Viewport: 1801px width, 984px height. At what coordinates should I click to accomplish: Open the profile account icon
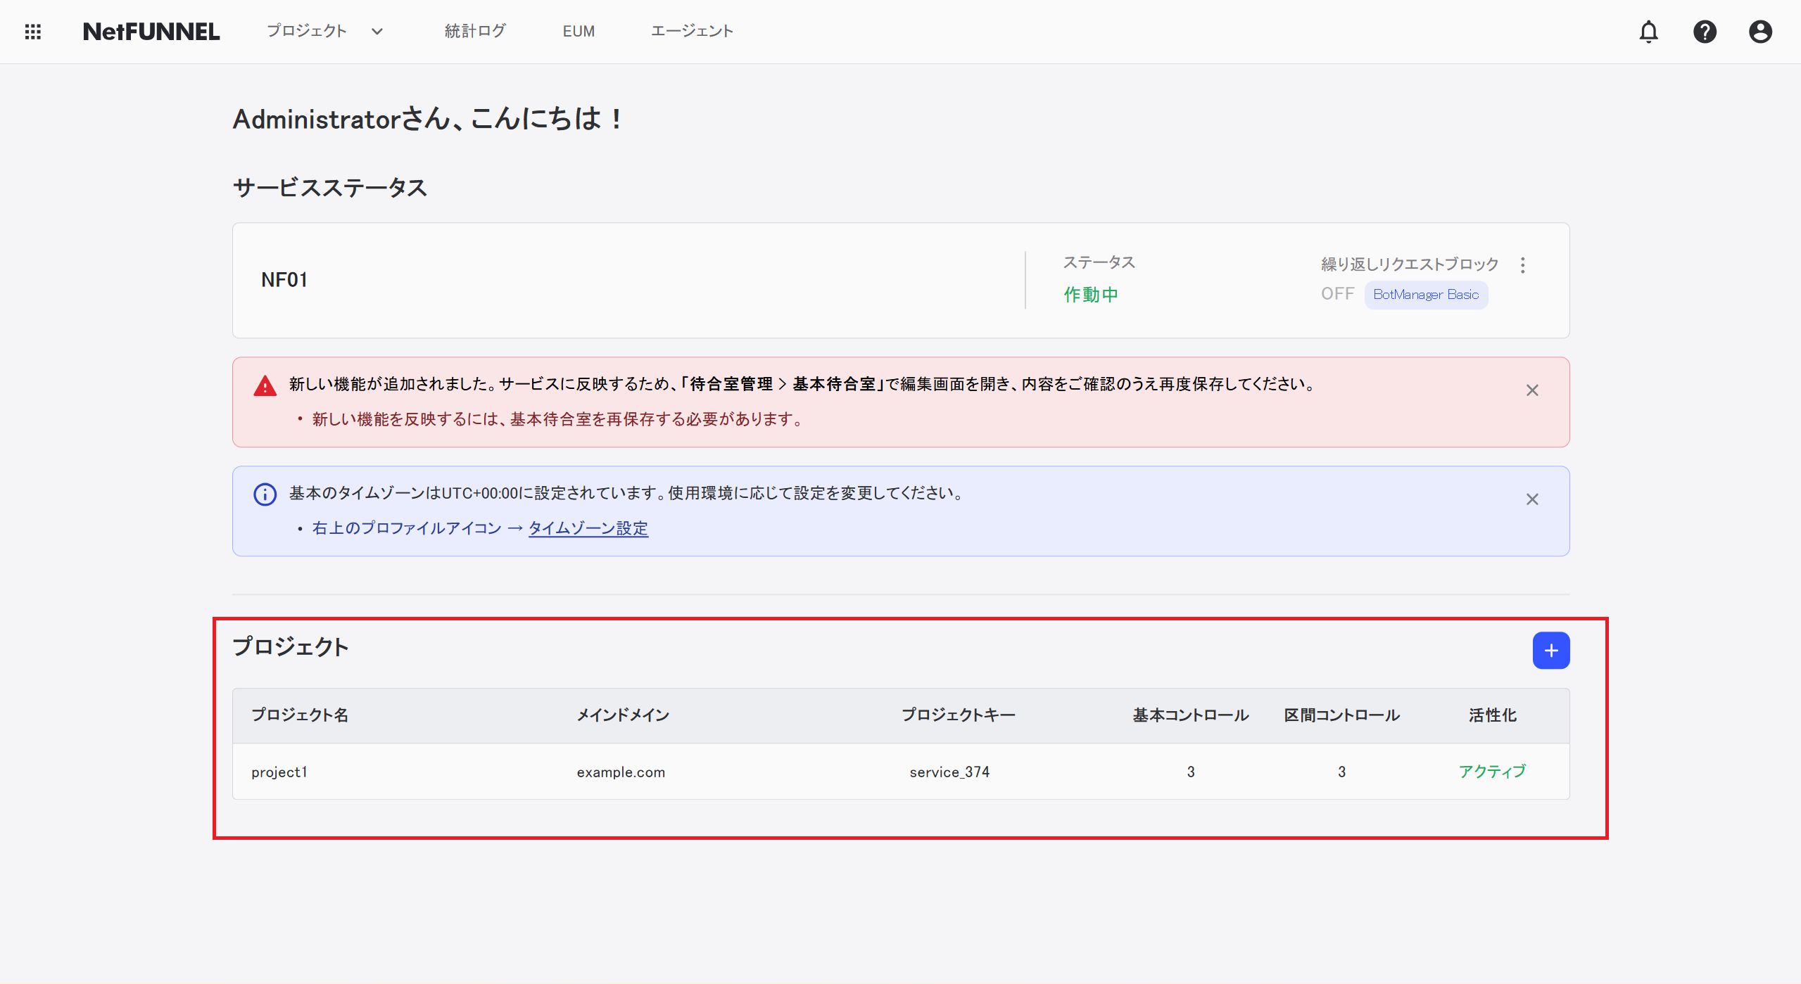[x=1759, y=32]
